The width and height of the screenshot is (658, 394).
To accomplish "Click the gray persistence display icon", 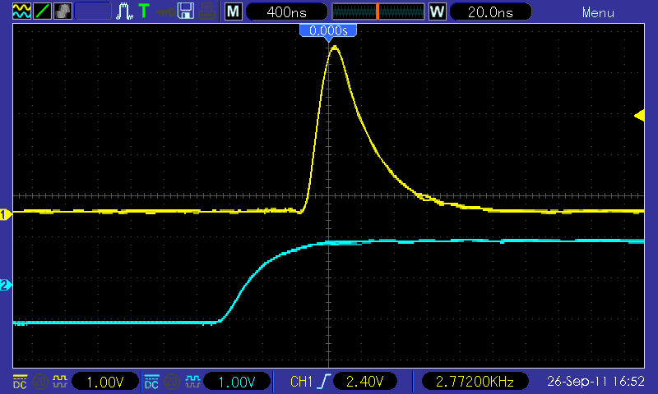I will [63, 11].
